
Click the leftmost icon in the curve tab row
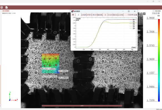point(73,15)
